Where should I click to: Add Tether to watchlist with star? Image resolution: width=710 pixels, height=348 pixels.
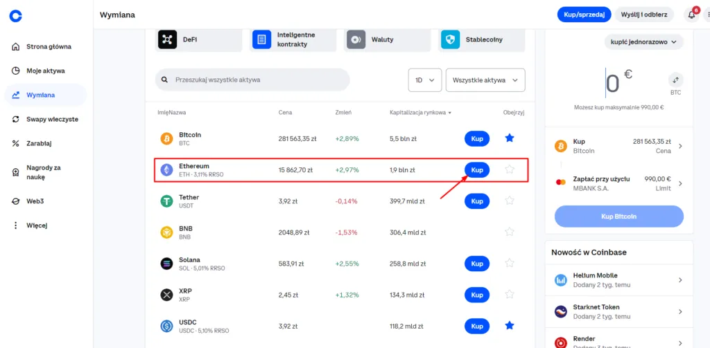510,200
